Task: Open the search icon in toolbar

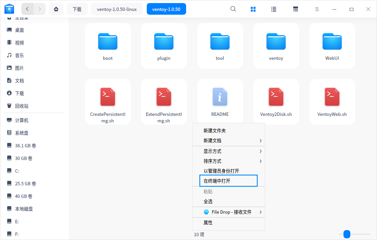Action: pyautogui.click(x=233, y=9)
